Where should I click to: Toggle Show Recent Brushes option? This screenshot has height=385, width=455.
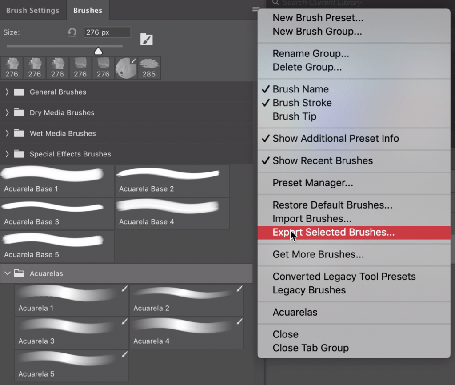pyautogui.click(x=323, y=161)
